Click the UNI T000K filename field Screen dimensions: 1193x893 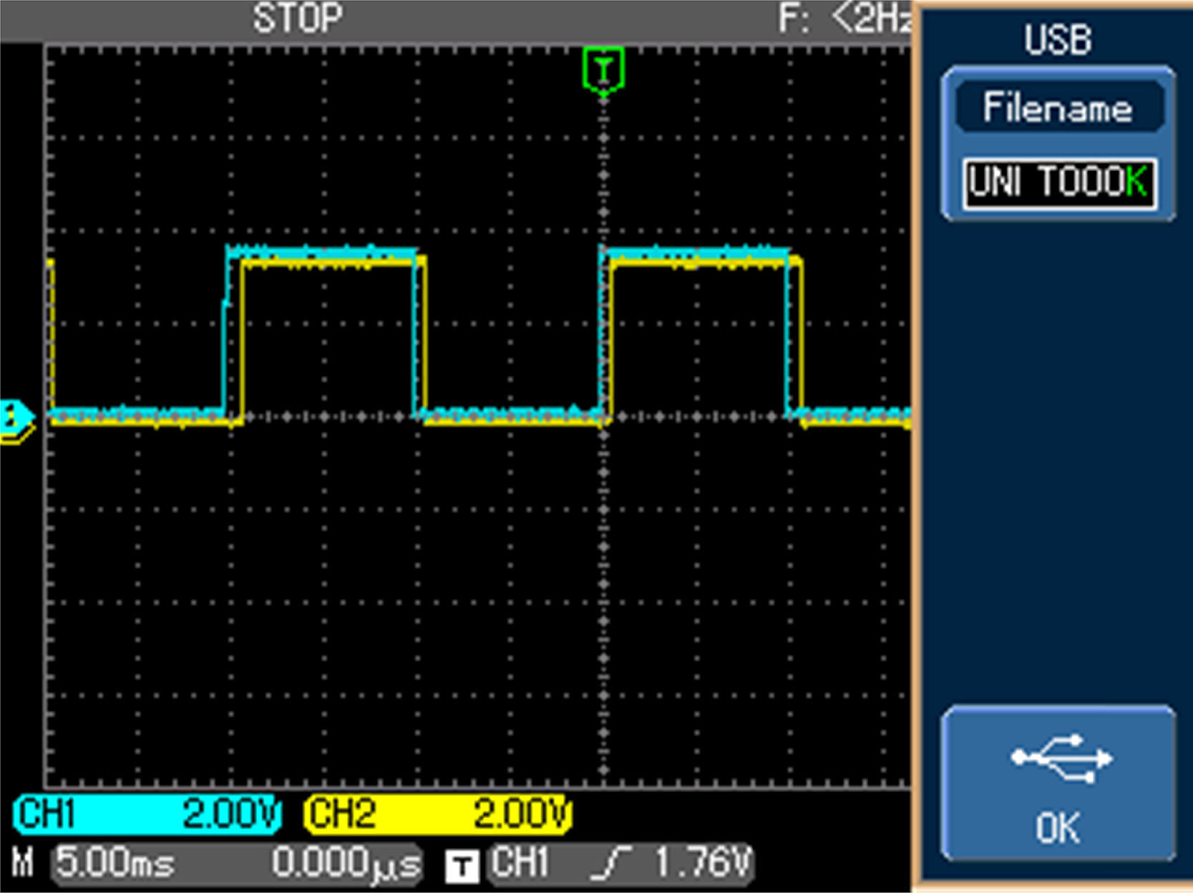point(1058,183)
